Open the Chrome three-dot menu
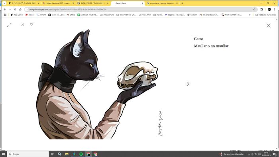The height and width of the screenshot is (157, 279). (275, 10)
